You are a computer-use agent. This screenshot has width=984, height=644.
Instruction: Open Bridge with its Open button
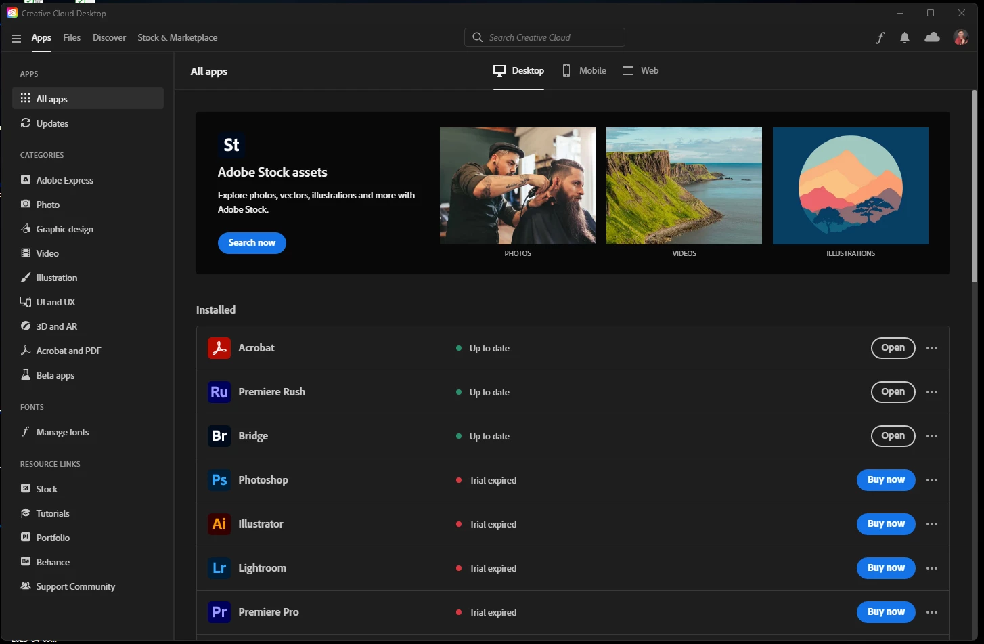tap(893, 436)
